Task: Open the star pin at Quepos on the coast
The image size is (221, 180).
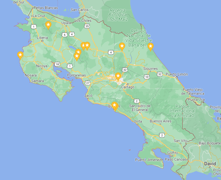Action: (x=114, y=106)
